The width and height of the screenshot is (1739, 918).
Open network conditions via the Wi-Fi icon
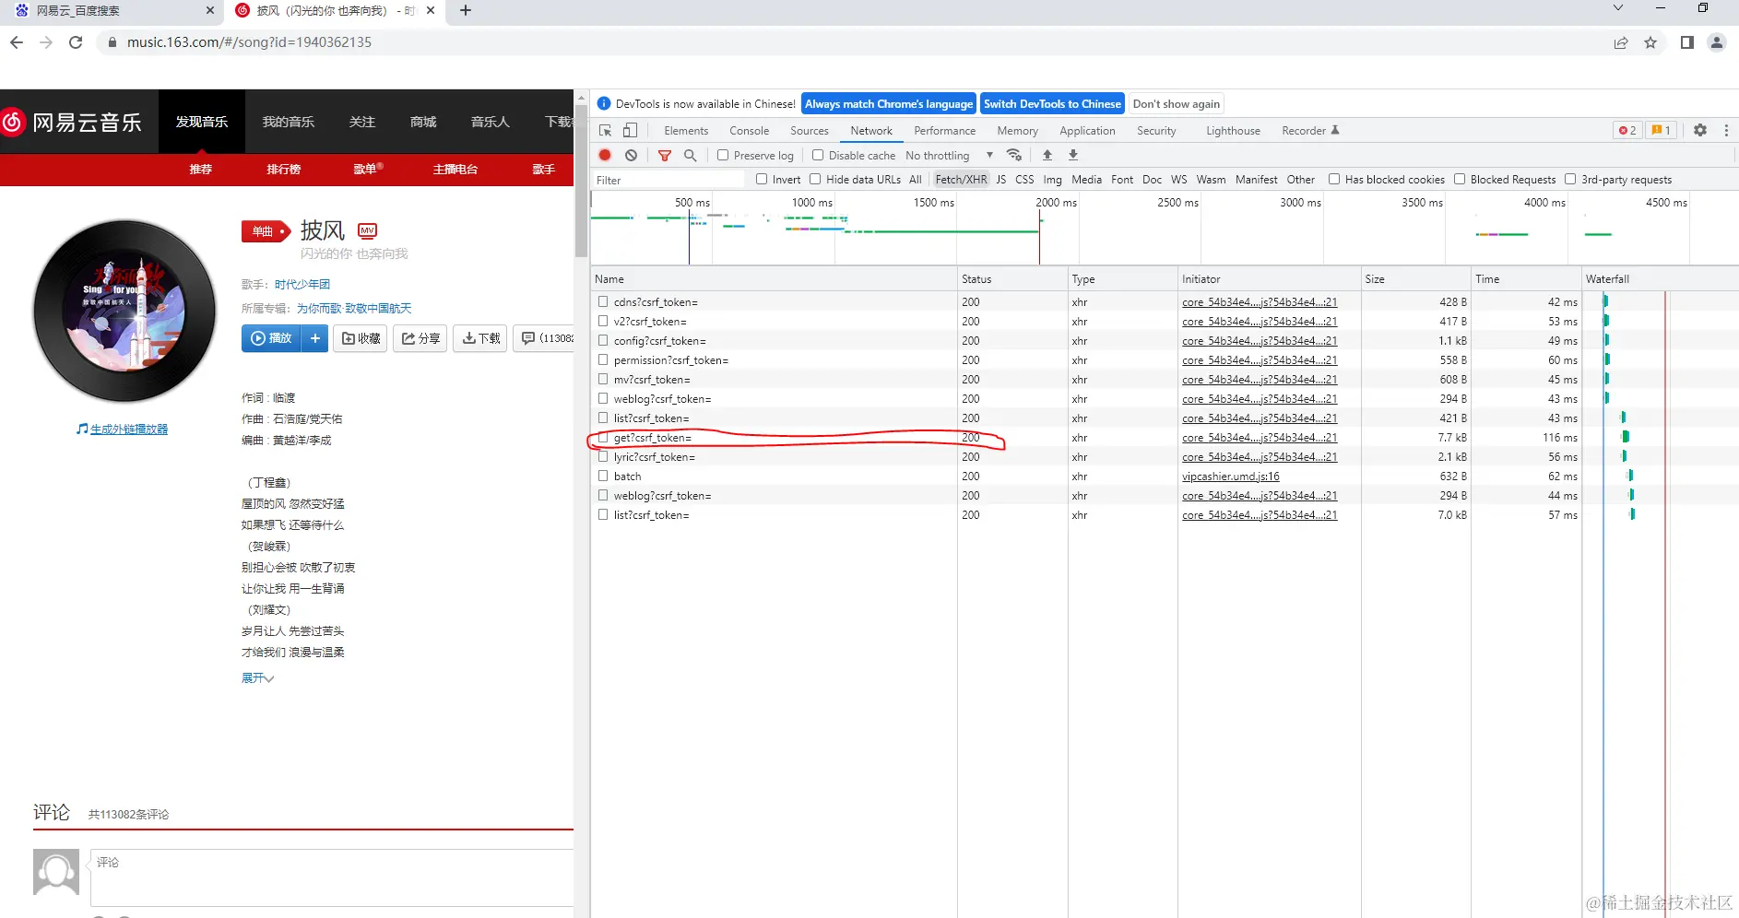[1014, 155]
